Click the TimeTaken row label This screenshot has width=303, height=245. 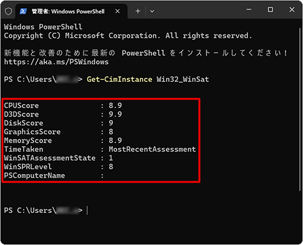click(24, 149)
